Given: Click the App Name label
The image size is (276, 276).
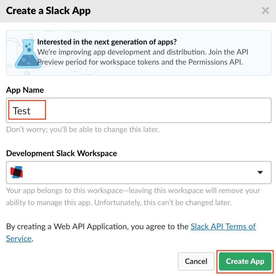Looking at the screenshot, I should click(x=25, y=90).
